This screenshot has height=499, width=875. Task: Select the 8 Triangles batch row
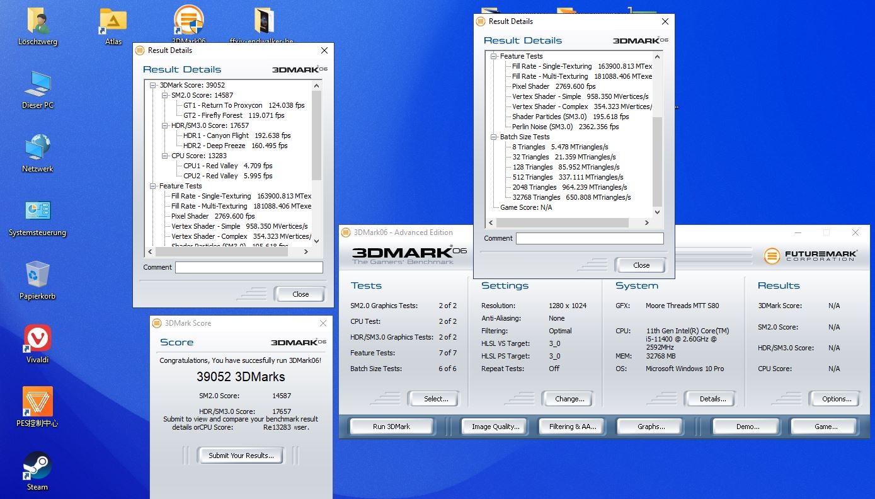[560, 147]
